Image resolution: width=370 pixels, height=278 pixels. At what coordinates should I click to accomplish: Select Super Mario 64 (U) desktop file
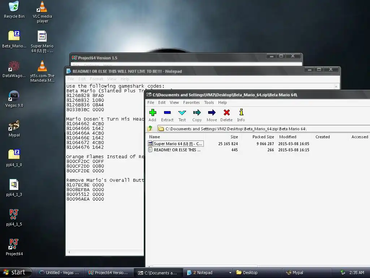coord(42,42)
